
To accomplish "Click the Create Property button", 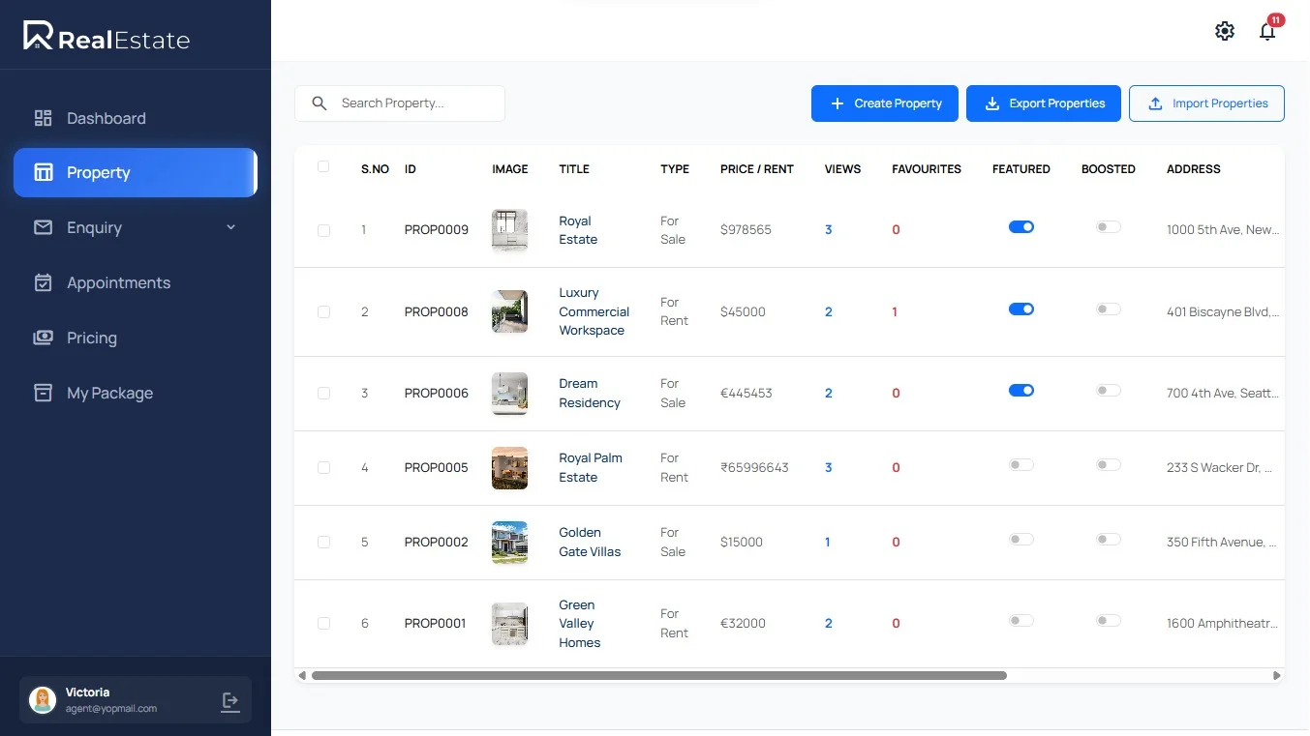I will click(884, 103).
